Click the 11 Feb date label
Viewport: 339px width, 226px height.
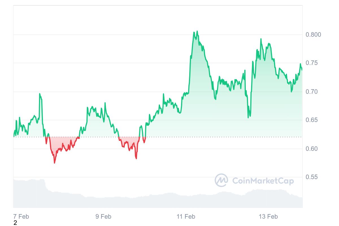pyautogui.click(x=186, y=217)
